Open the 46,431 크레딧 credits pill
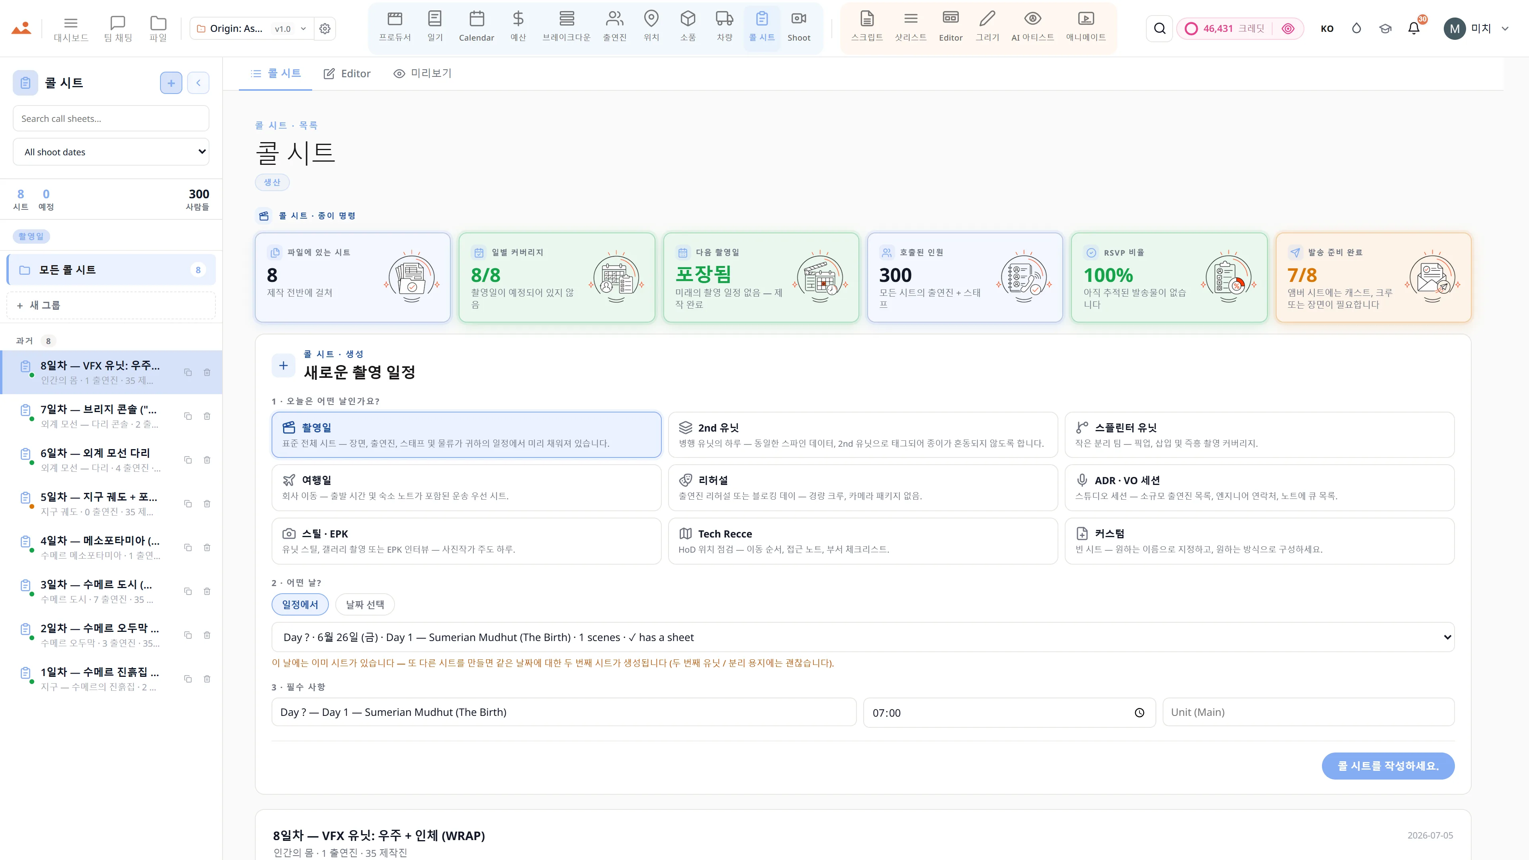Screen dimensions: 1529x860 pos(1240,29)
